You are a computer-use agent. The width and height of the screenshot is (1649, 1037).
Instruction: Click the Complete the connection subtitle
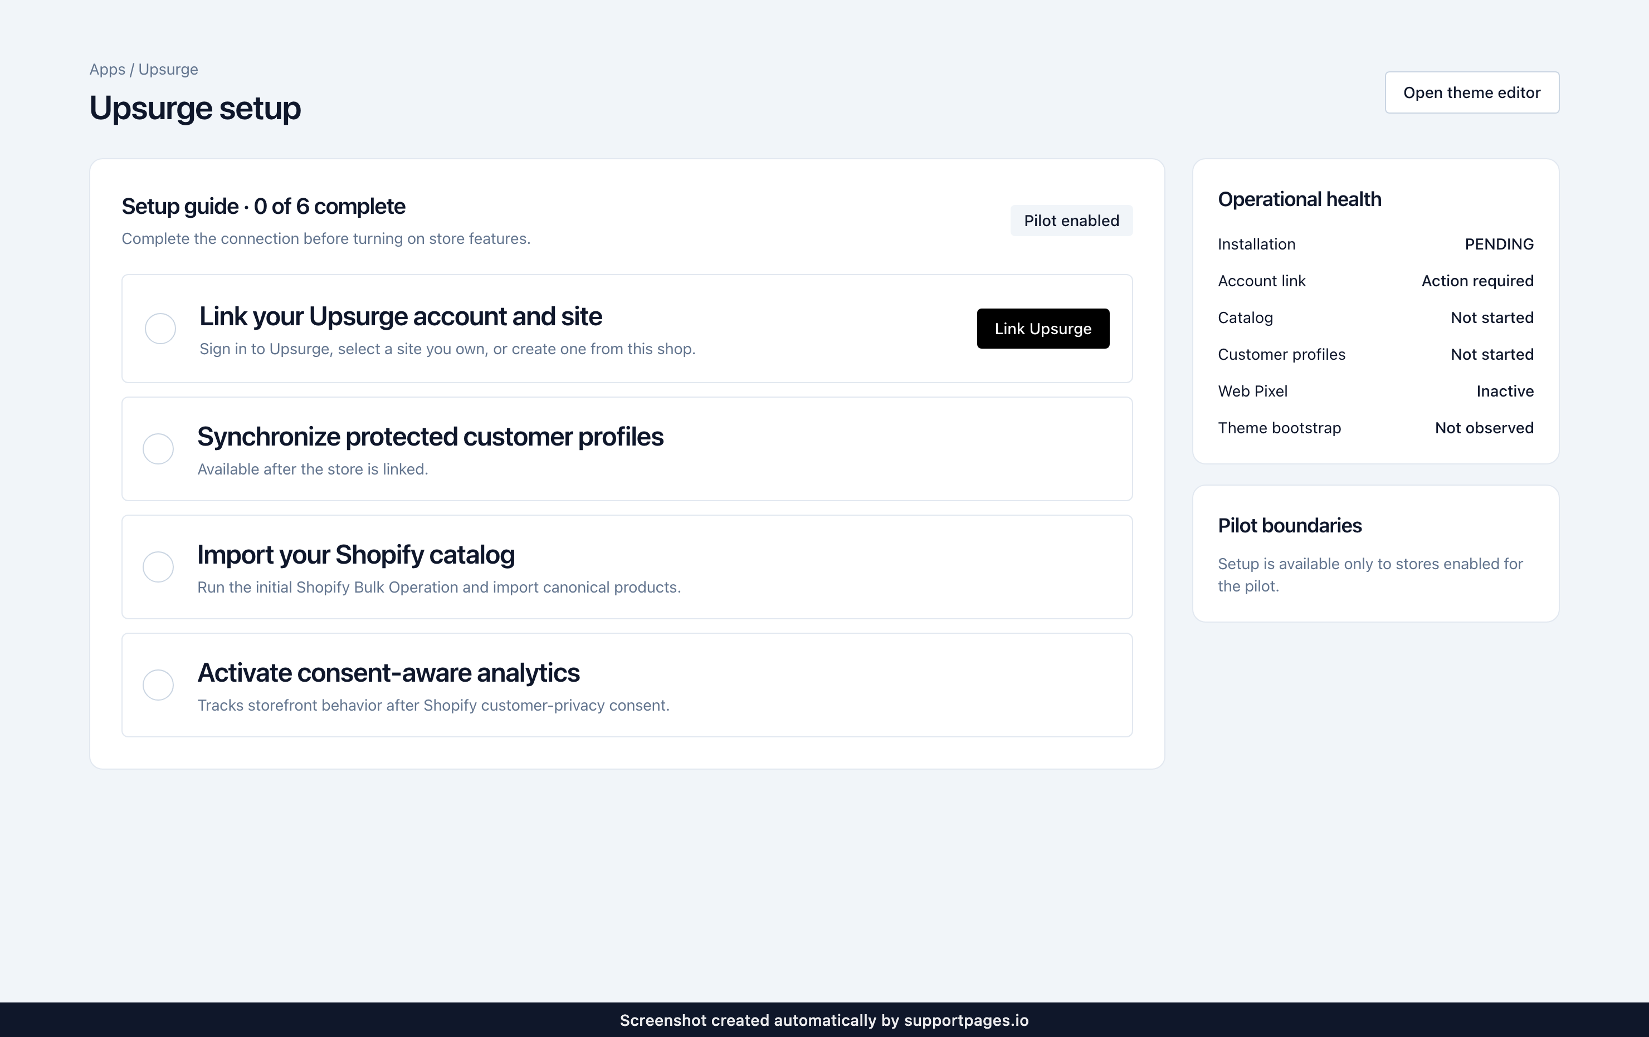click(326, 239)
